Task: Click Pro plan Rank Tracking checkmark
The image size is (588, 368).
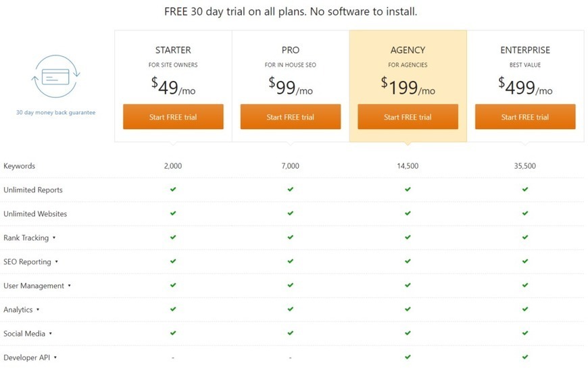Action: [x=290, y=237]
